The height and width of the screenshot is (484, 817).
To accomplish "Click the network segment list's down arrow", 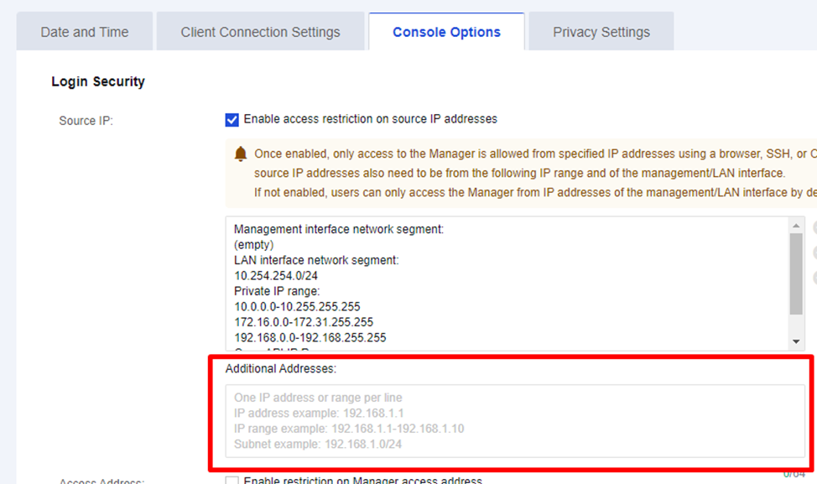I will tap(796, 341).
